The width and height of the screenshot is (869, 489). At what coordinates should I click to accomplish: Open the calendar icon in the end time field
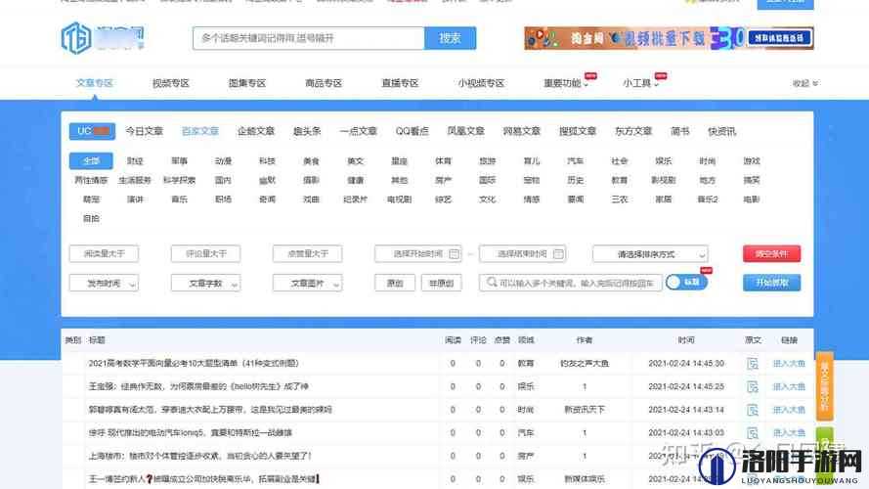pos(558,254)
